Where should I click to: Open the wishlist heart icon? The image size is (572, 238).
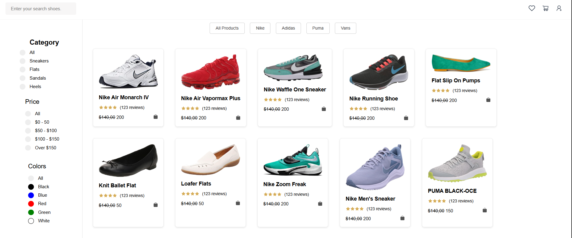click(x=531, y=8)
